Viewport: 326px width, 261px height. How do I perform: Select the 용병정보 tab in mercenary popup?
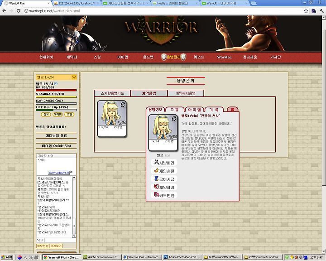[x=155, y=110]
